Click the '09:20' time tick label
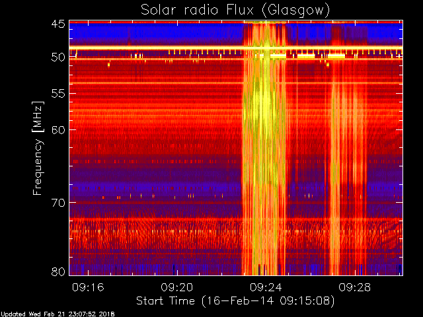This screenshot has width=423, height=317. point(177,287)
